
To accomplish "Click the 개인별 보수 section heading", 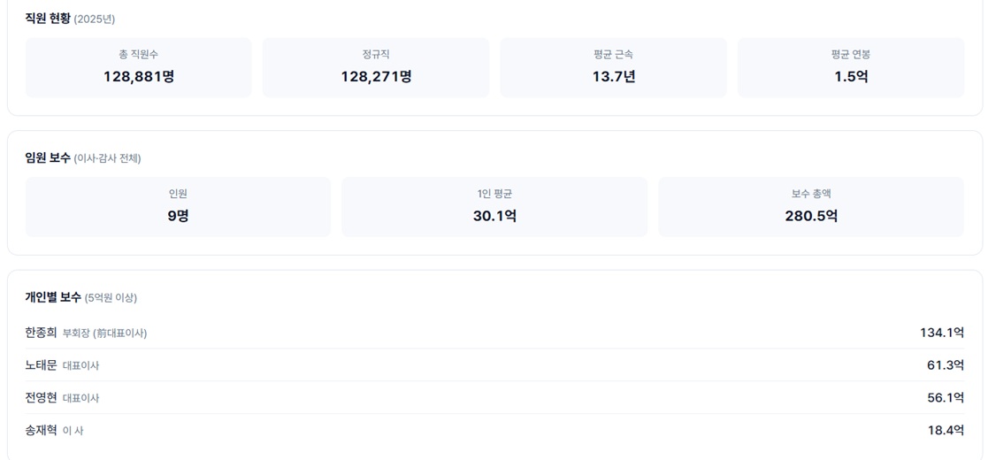I will (53, 297).
